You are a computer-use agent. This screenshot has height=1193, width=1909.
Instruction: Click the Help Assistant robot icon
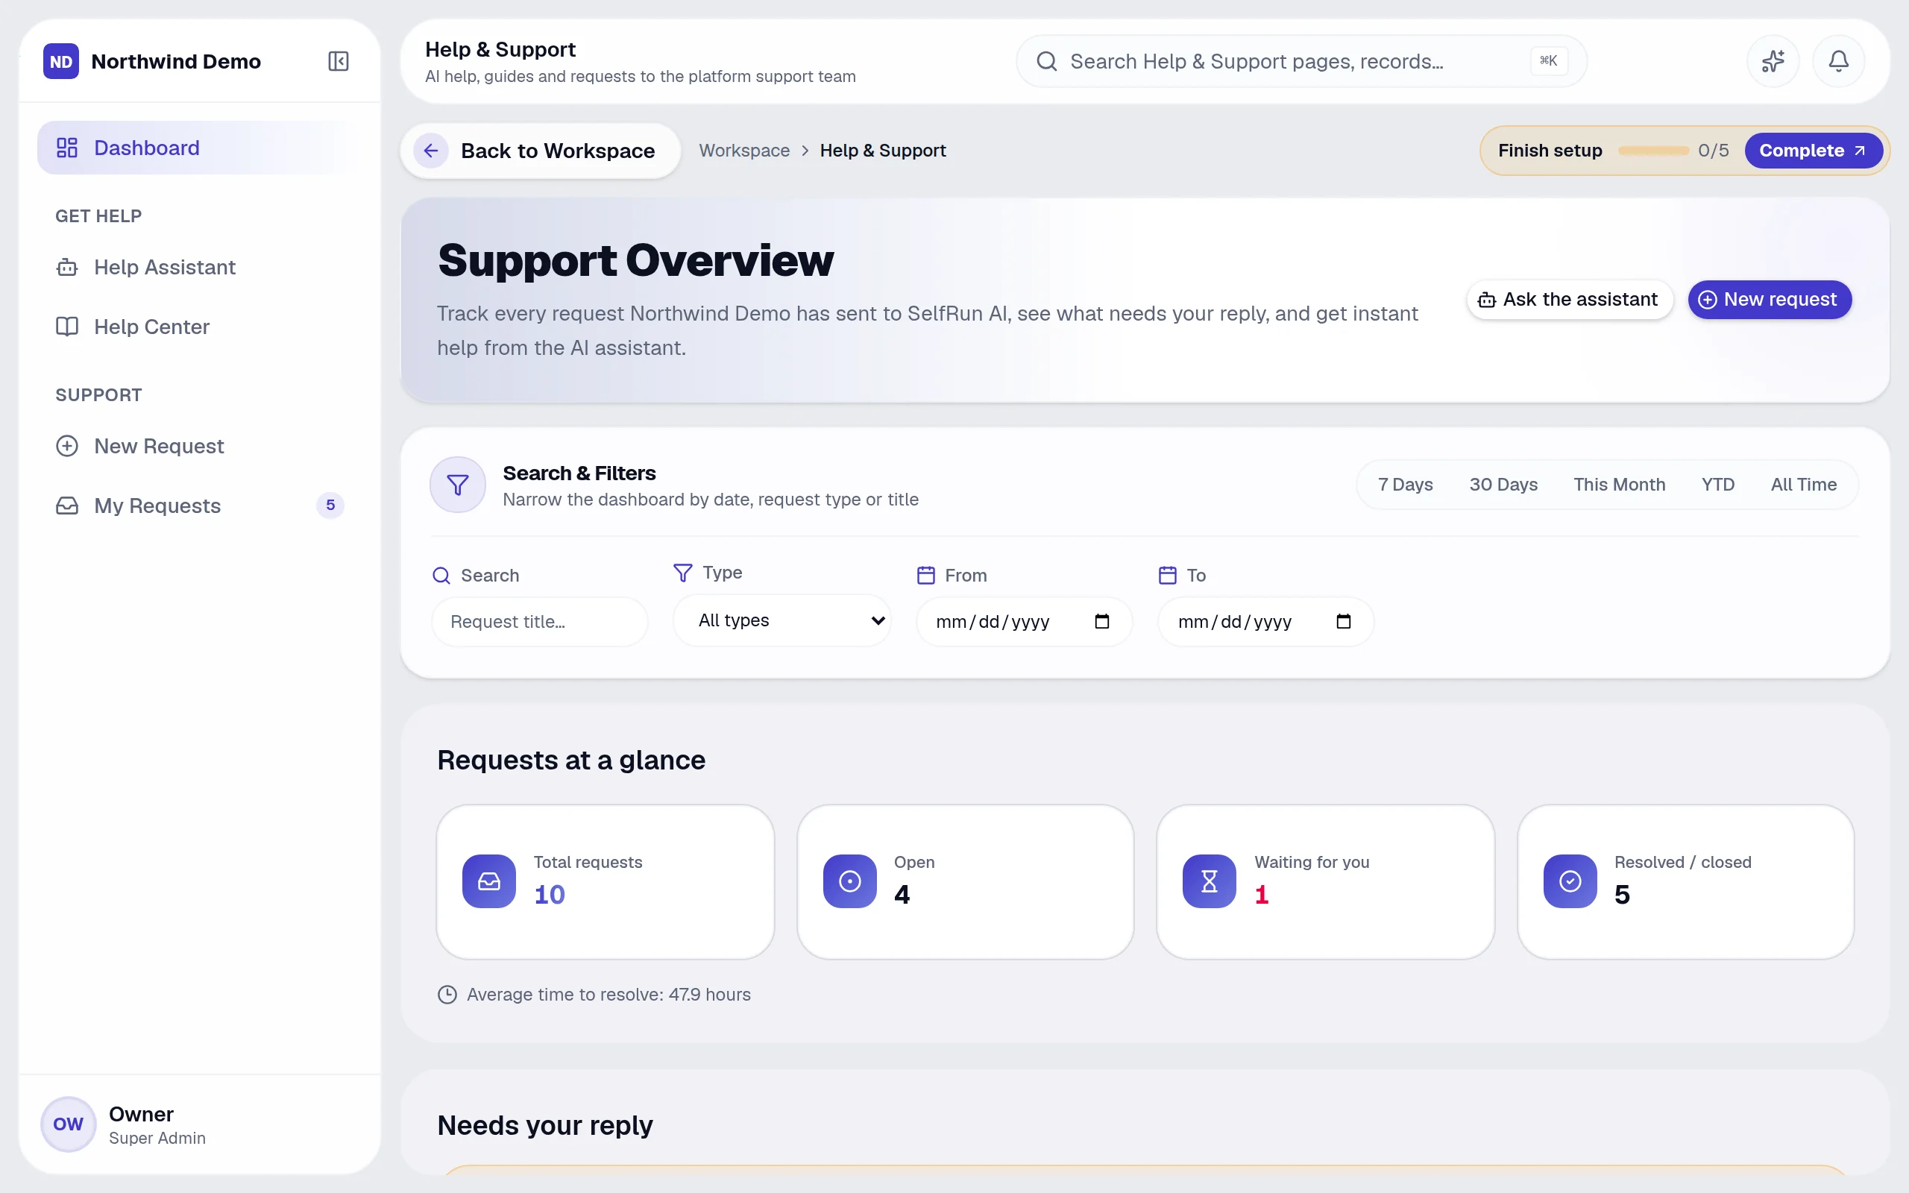coord(67,268)
